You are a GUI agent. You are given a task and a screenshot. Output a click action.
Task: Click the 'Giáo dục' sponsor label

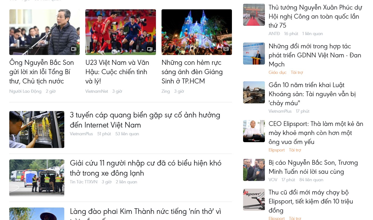tap(277, 72)
